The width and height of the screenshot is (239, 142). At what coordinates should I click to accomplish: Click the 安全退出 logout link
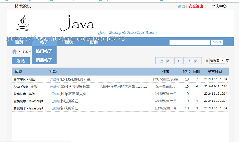pos(196,6)
